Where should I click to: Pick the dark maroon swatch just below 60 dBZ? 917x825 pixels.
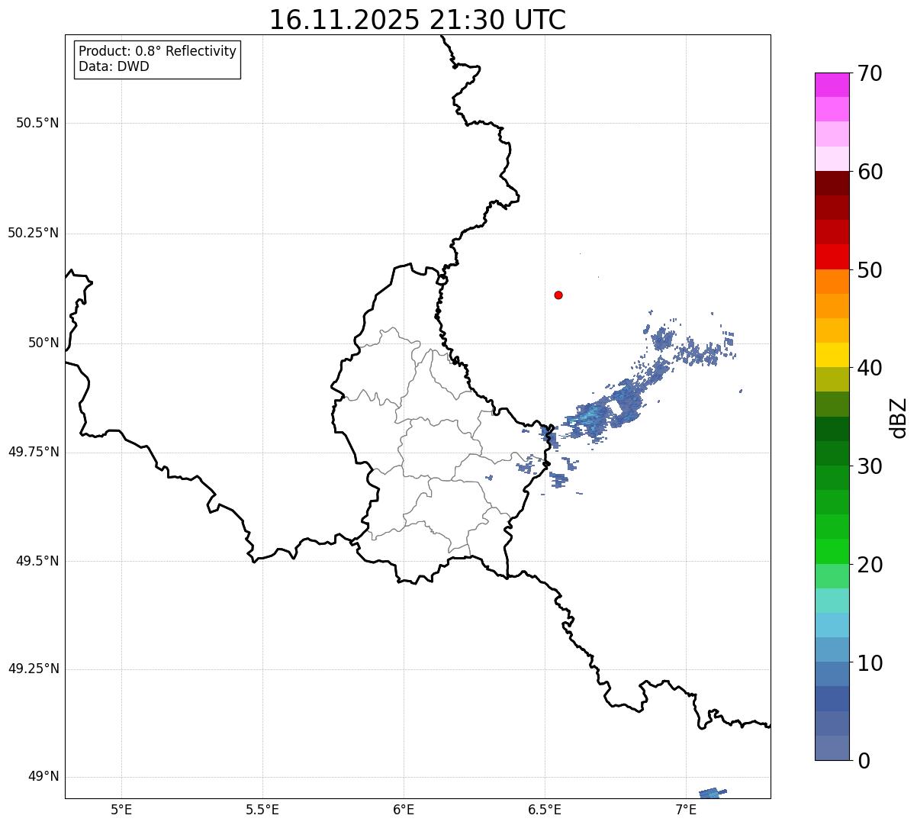coord(832,183)
